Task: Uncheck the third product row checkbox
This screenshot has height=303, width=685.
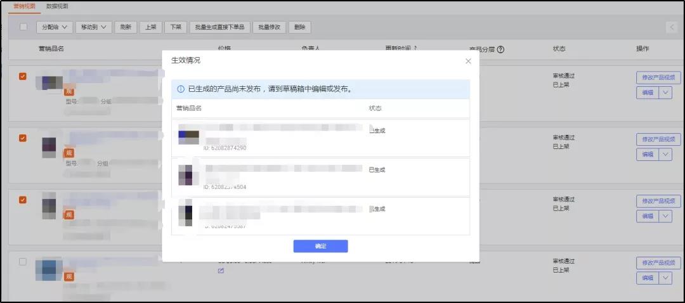Action: pyautogui.click(x=23, y=200)
